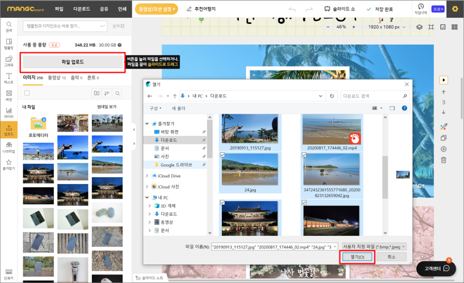464x283 pixels.
Task: Open the 고객센터 support chat button
Action: 437,269
